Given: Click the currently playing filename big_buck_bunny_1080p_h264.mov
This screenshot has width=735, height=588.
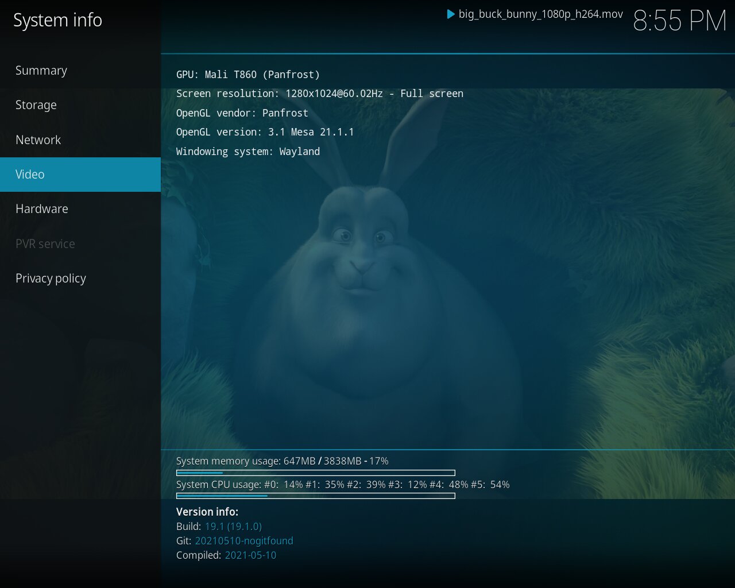Looking at the screenshot, I should (x=540, y=15).
